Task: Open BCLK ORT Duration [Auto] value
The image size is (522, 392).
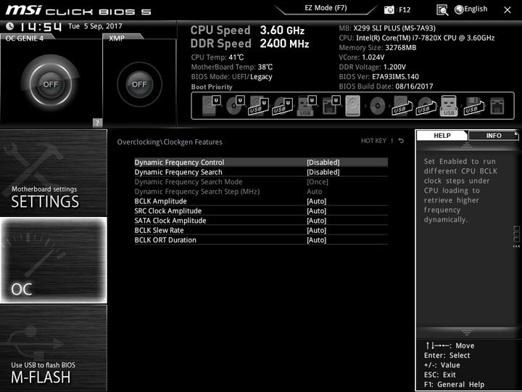Action: point(316,240)
